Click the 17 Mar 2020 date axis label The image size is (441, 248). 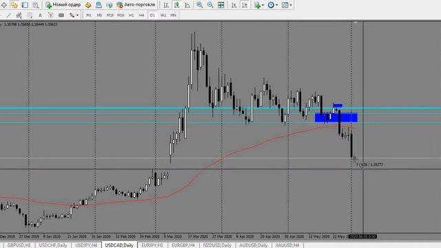pos(198,236)
